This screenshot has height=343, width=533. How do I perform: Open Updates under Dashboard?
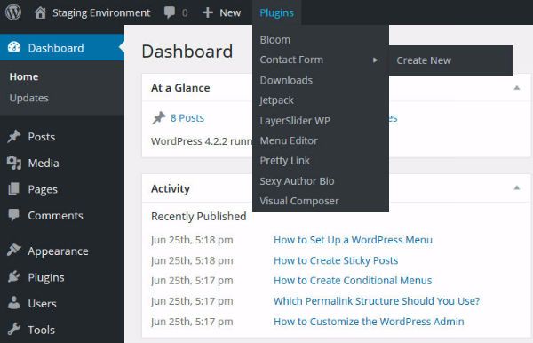click(29, 98)
